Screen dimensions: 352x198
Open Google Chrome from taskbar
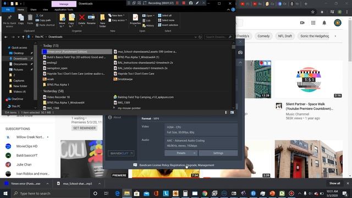pos(205,193)
